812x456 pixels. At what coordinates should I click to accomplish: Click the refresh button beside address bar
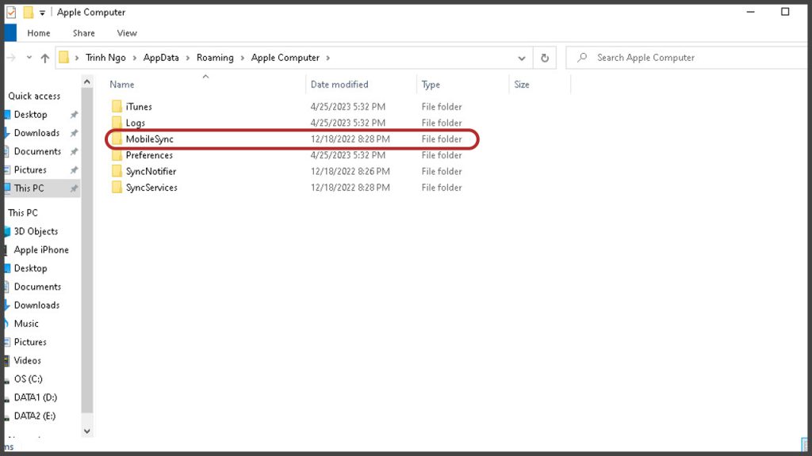coord(545,58)
